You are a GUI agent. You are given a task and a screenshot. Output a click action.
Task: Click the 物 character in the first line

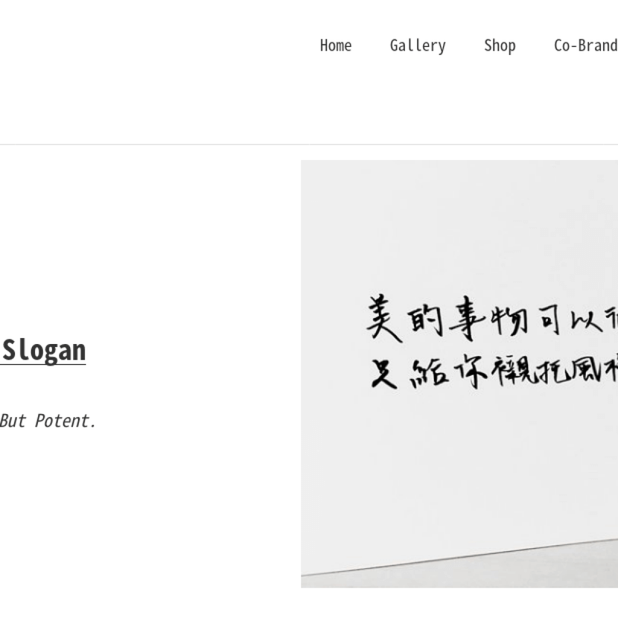tap(509, 320)
